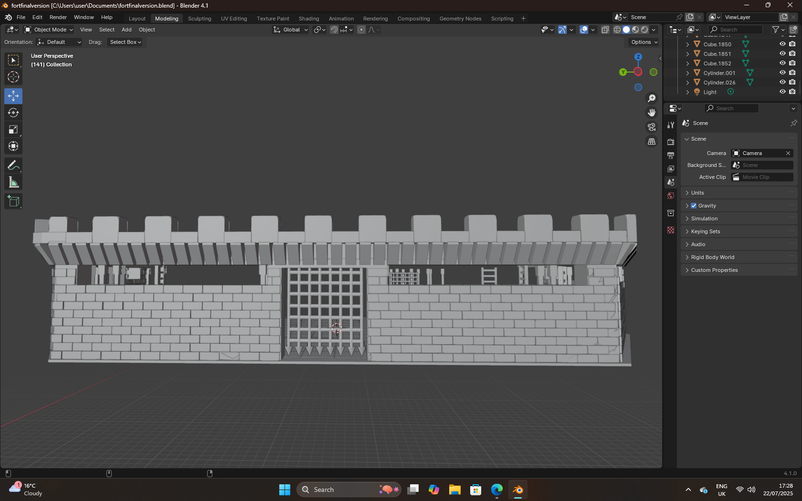The image size is (802, 501).
Task: Select the Rotate tool in the toolbar
Action: pos(13,113)
